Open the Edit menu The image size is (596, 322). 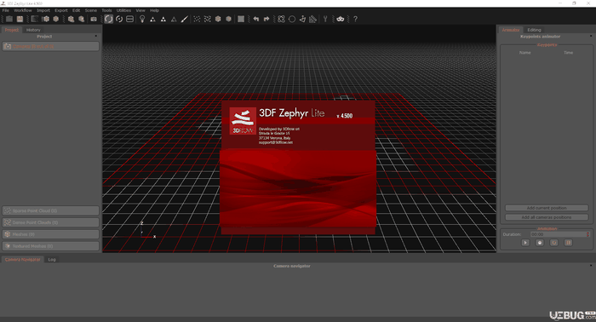click(x=77, y=10)
